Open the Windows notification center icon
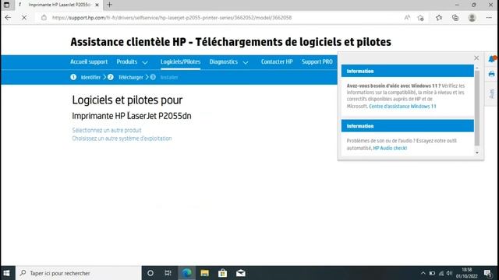This screenshot has width=499, height=280. (488, 273)
